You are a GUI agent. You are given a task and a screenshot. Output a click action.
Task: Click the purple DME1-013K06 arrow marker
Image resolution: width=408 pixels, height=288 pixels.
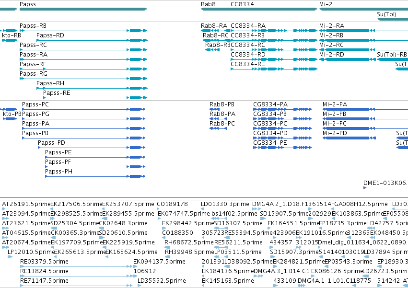coord(365,188)
